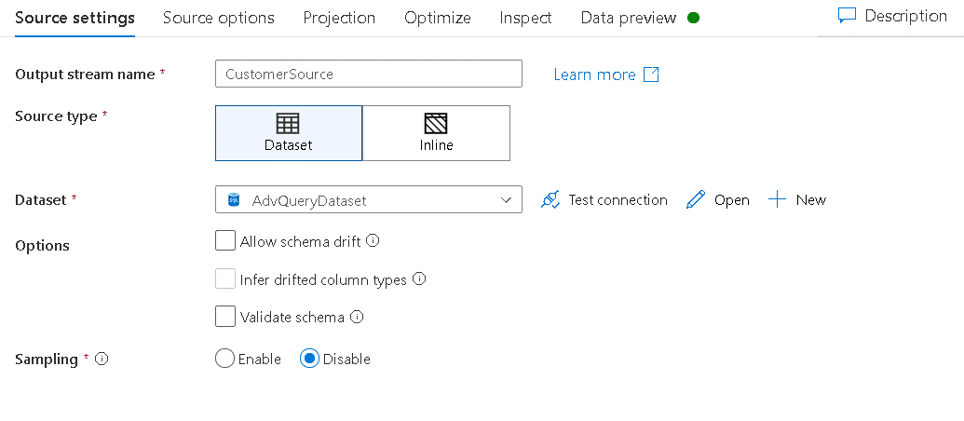
Task: Switch to the Source options tab
Action: click(x=219, y=18)
